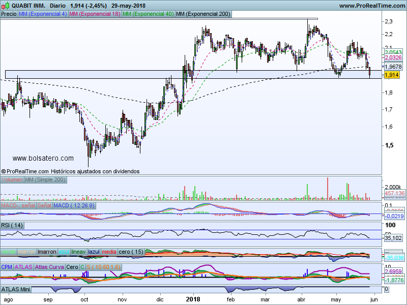Click the cero (15) indicator label
Viewport: 407px width, 305px height.
click(131, 252)
